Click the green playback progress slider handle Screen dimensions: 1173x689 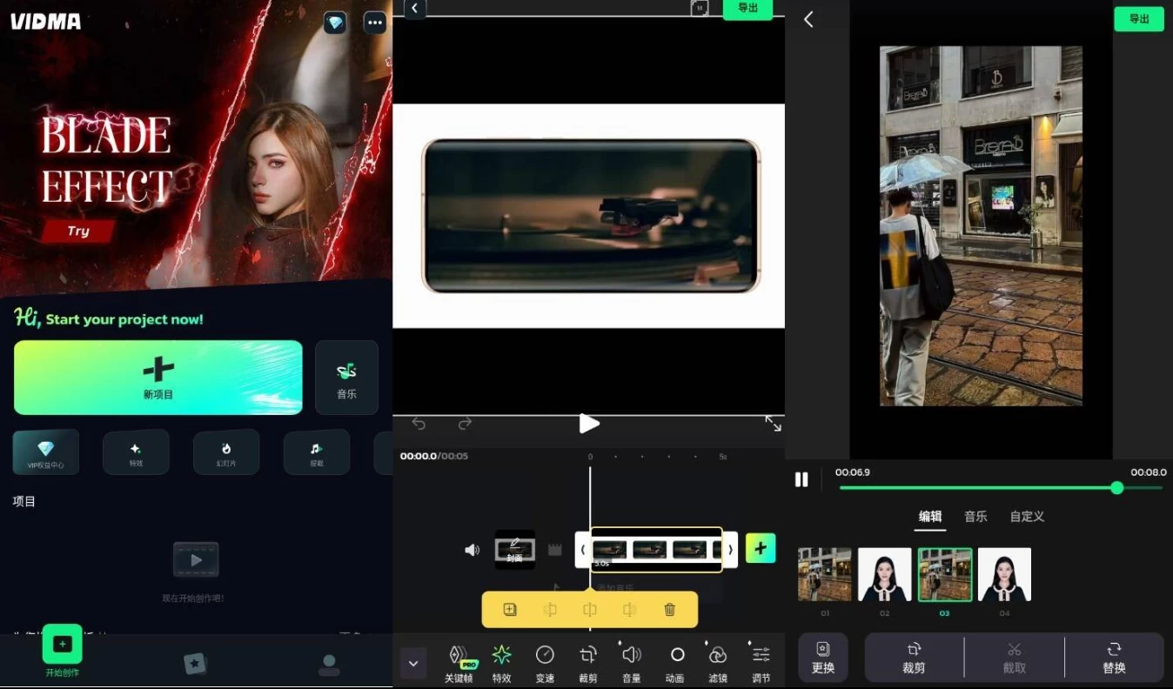coord(1116,488)
